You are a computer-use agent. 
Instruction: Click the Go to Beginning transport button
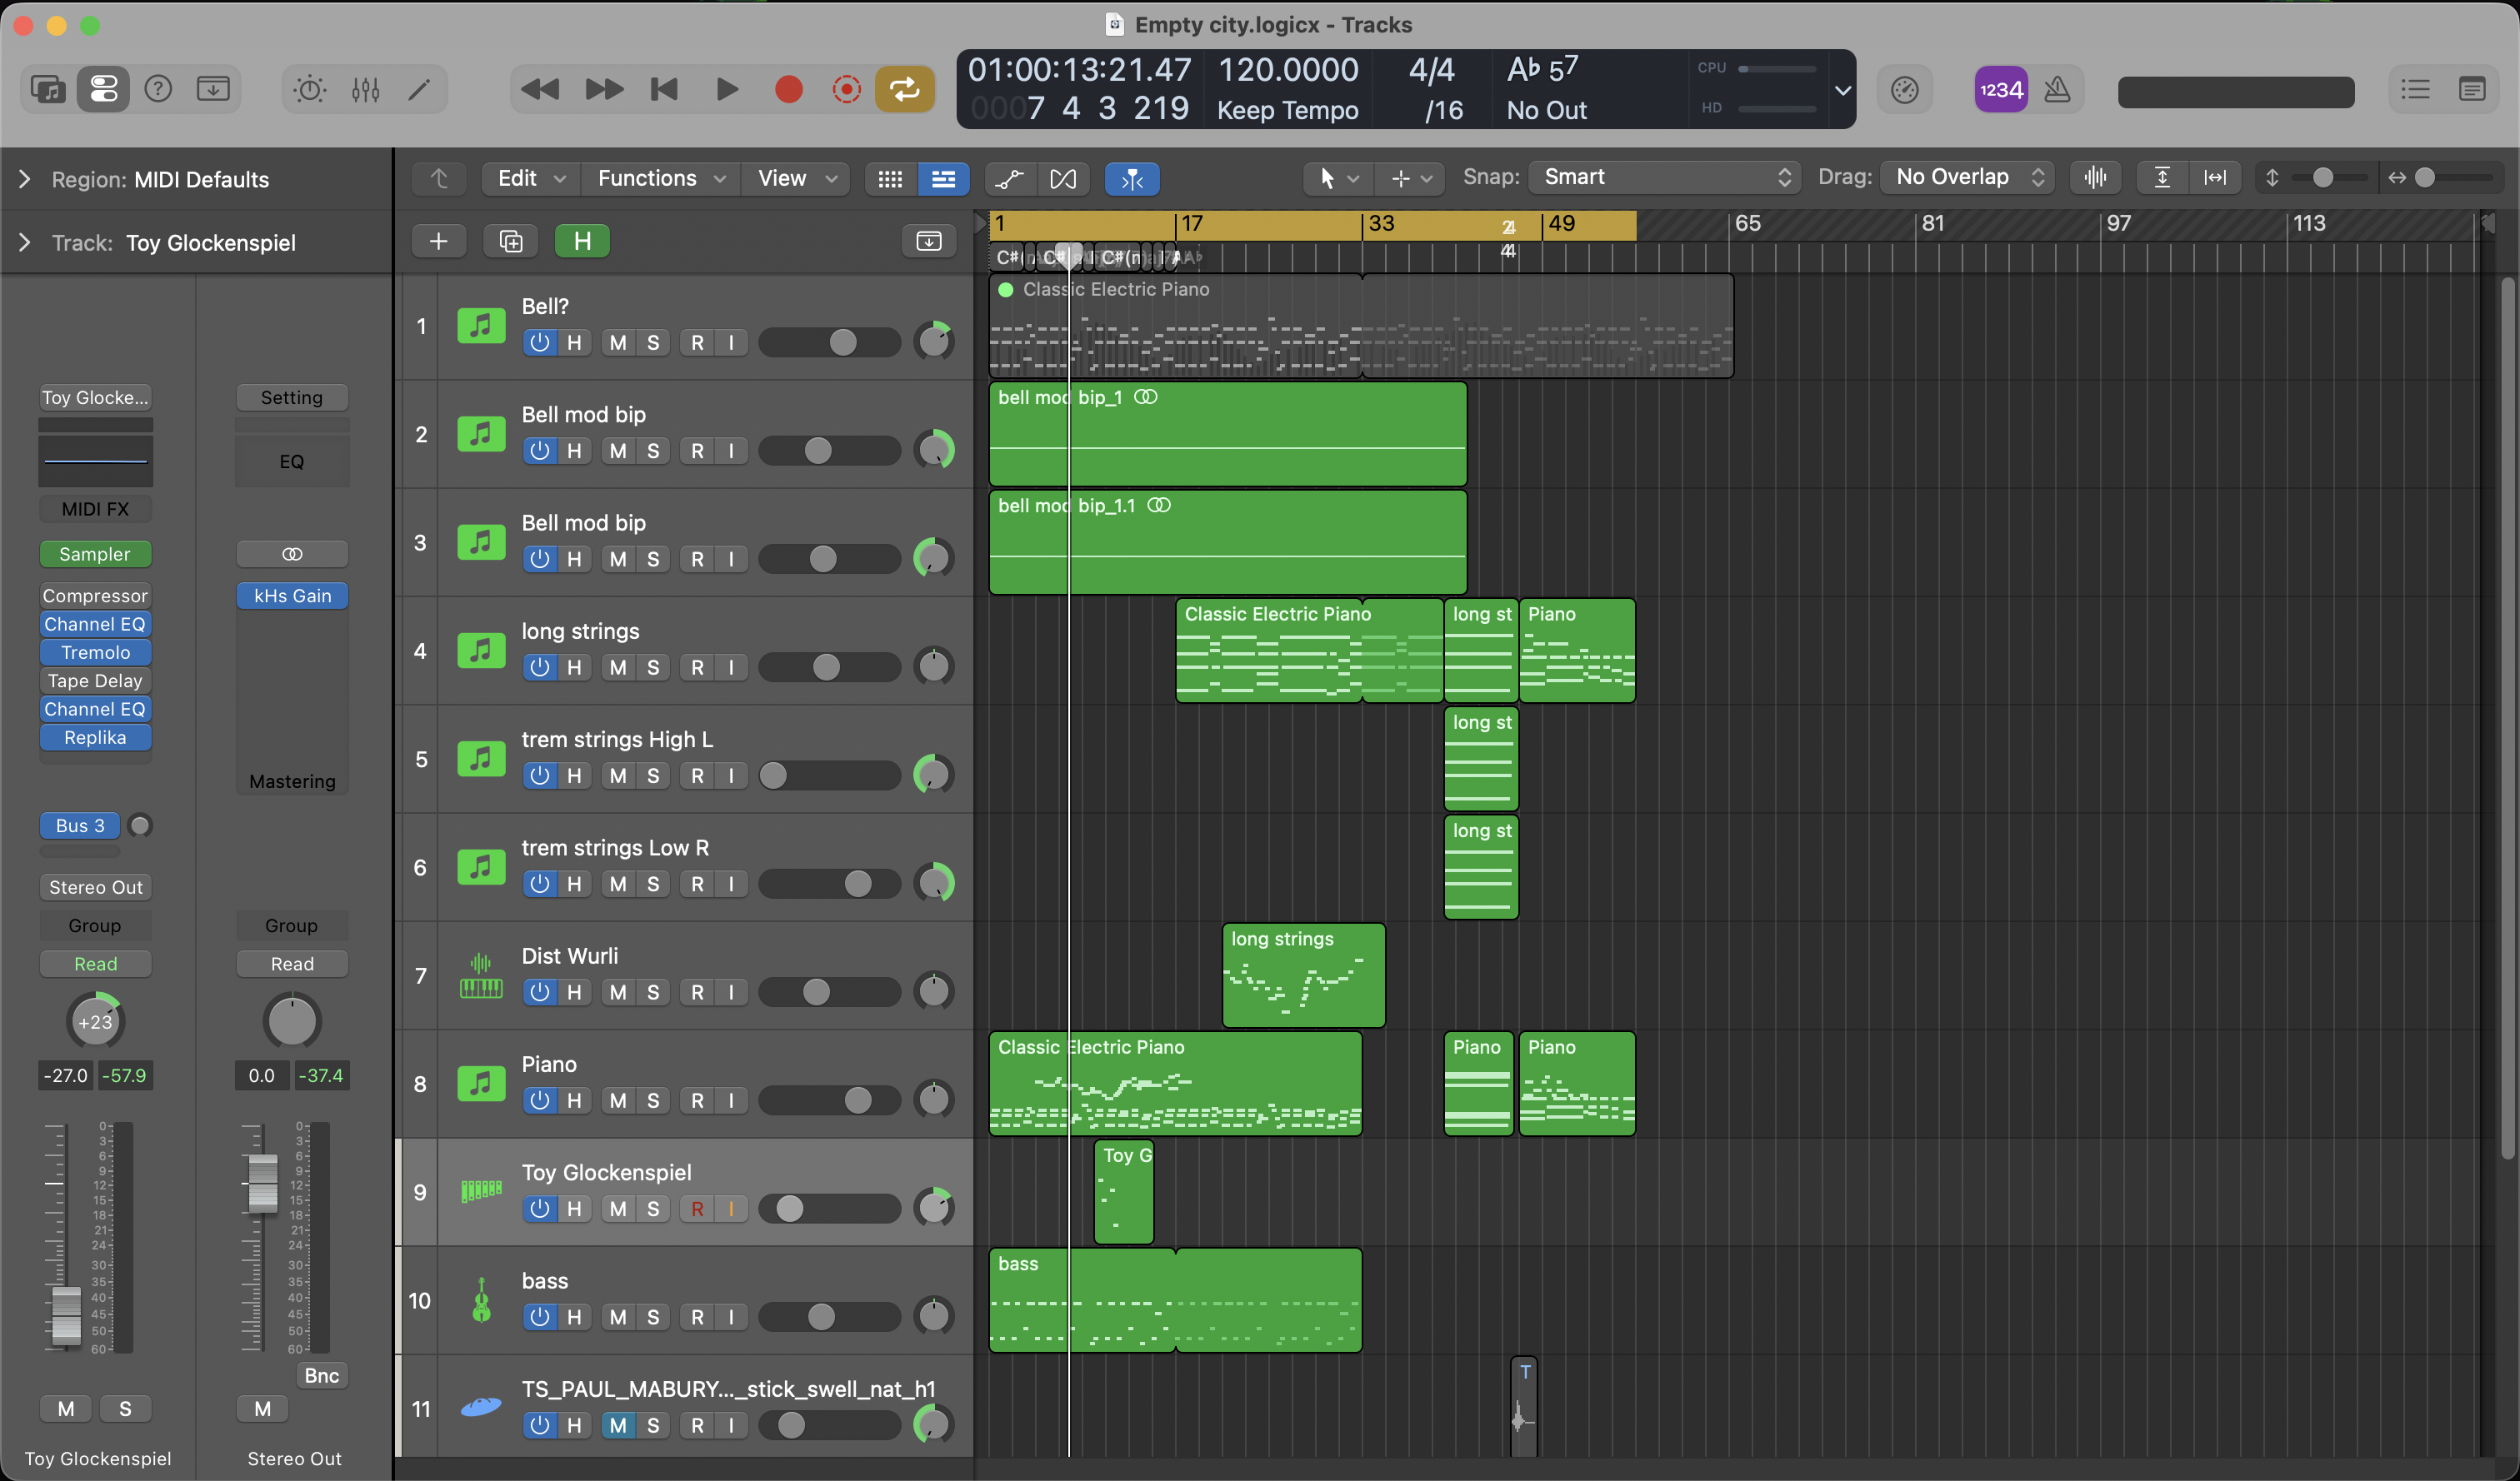tap(664, 90)
